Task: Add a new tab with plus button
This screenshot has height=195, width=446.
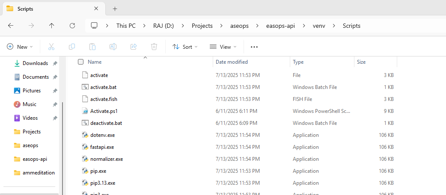Action: click(x=115, y=9)
